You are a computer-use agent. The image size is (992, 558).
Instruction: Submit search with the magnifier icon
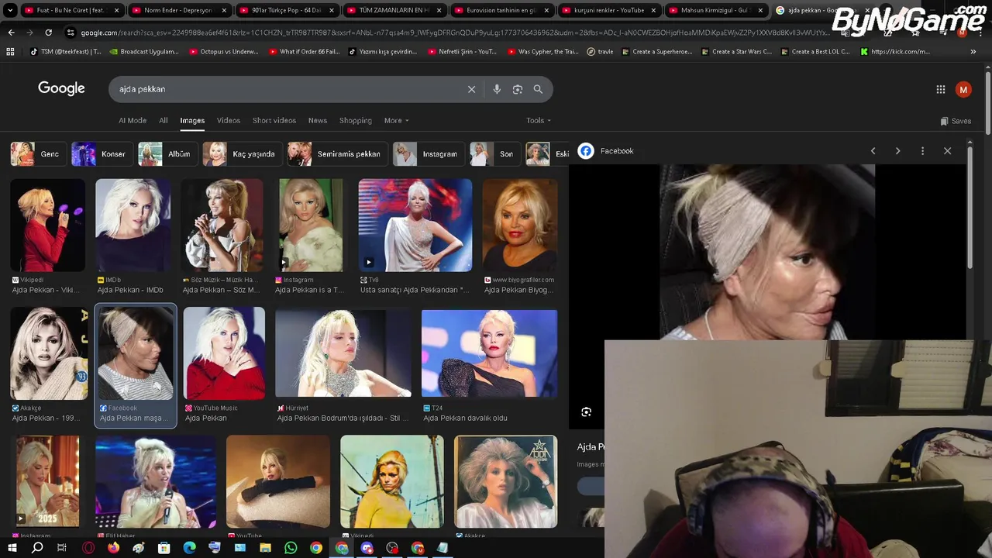(x=538, y=89)
